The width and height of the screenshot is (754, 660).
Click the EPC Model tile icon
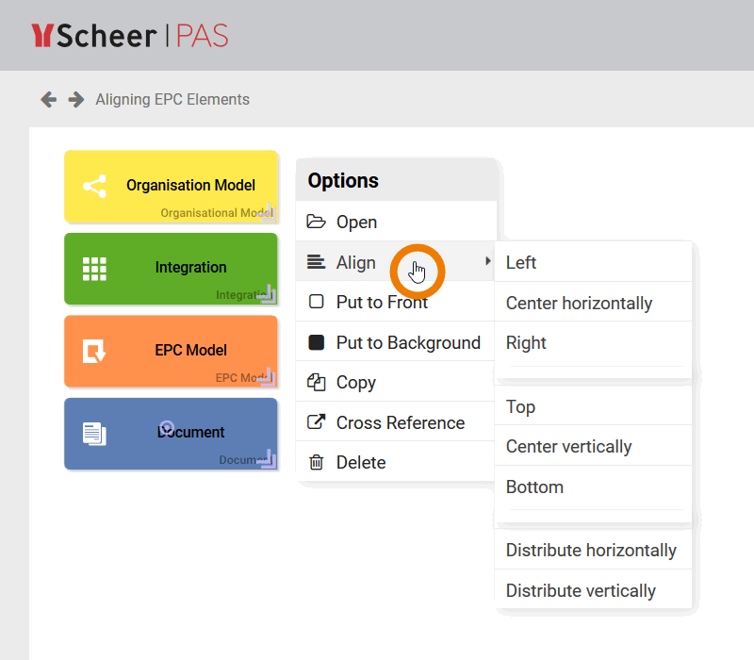tap(94, 351)
